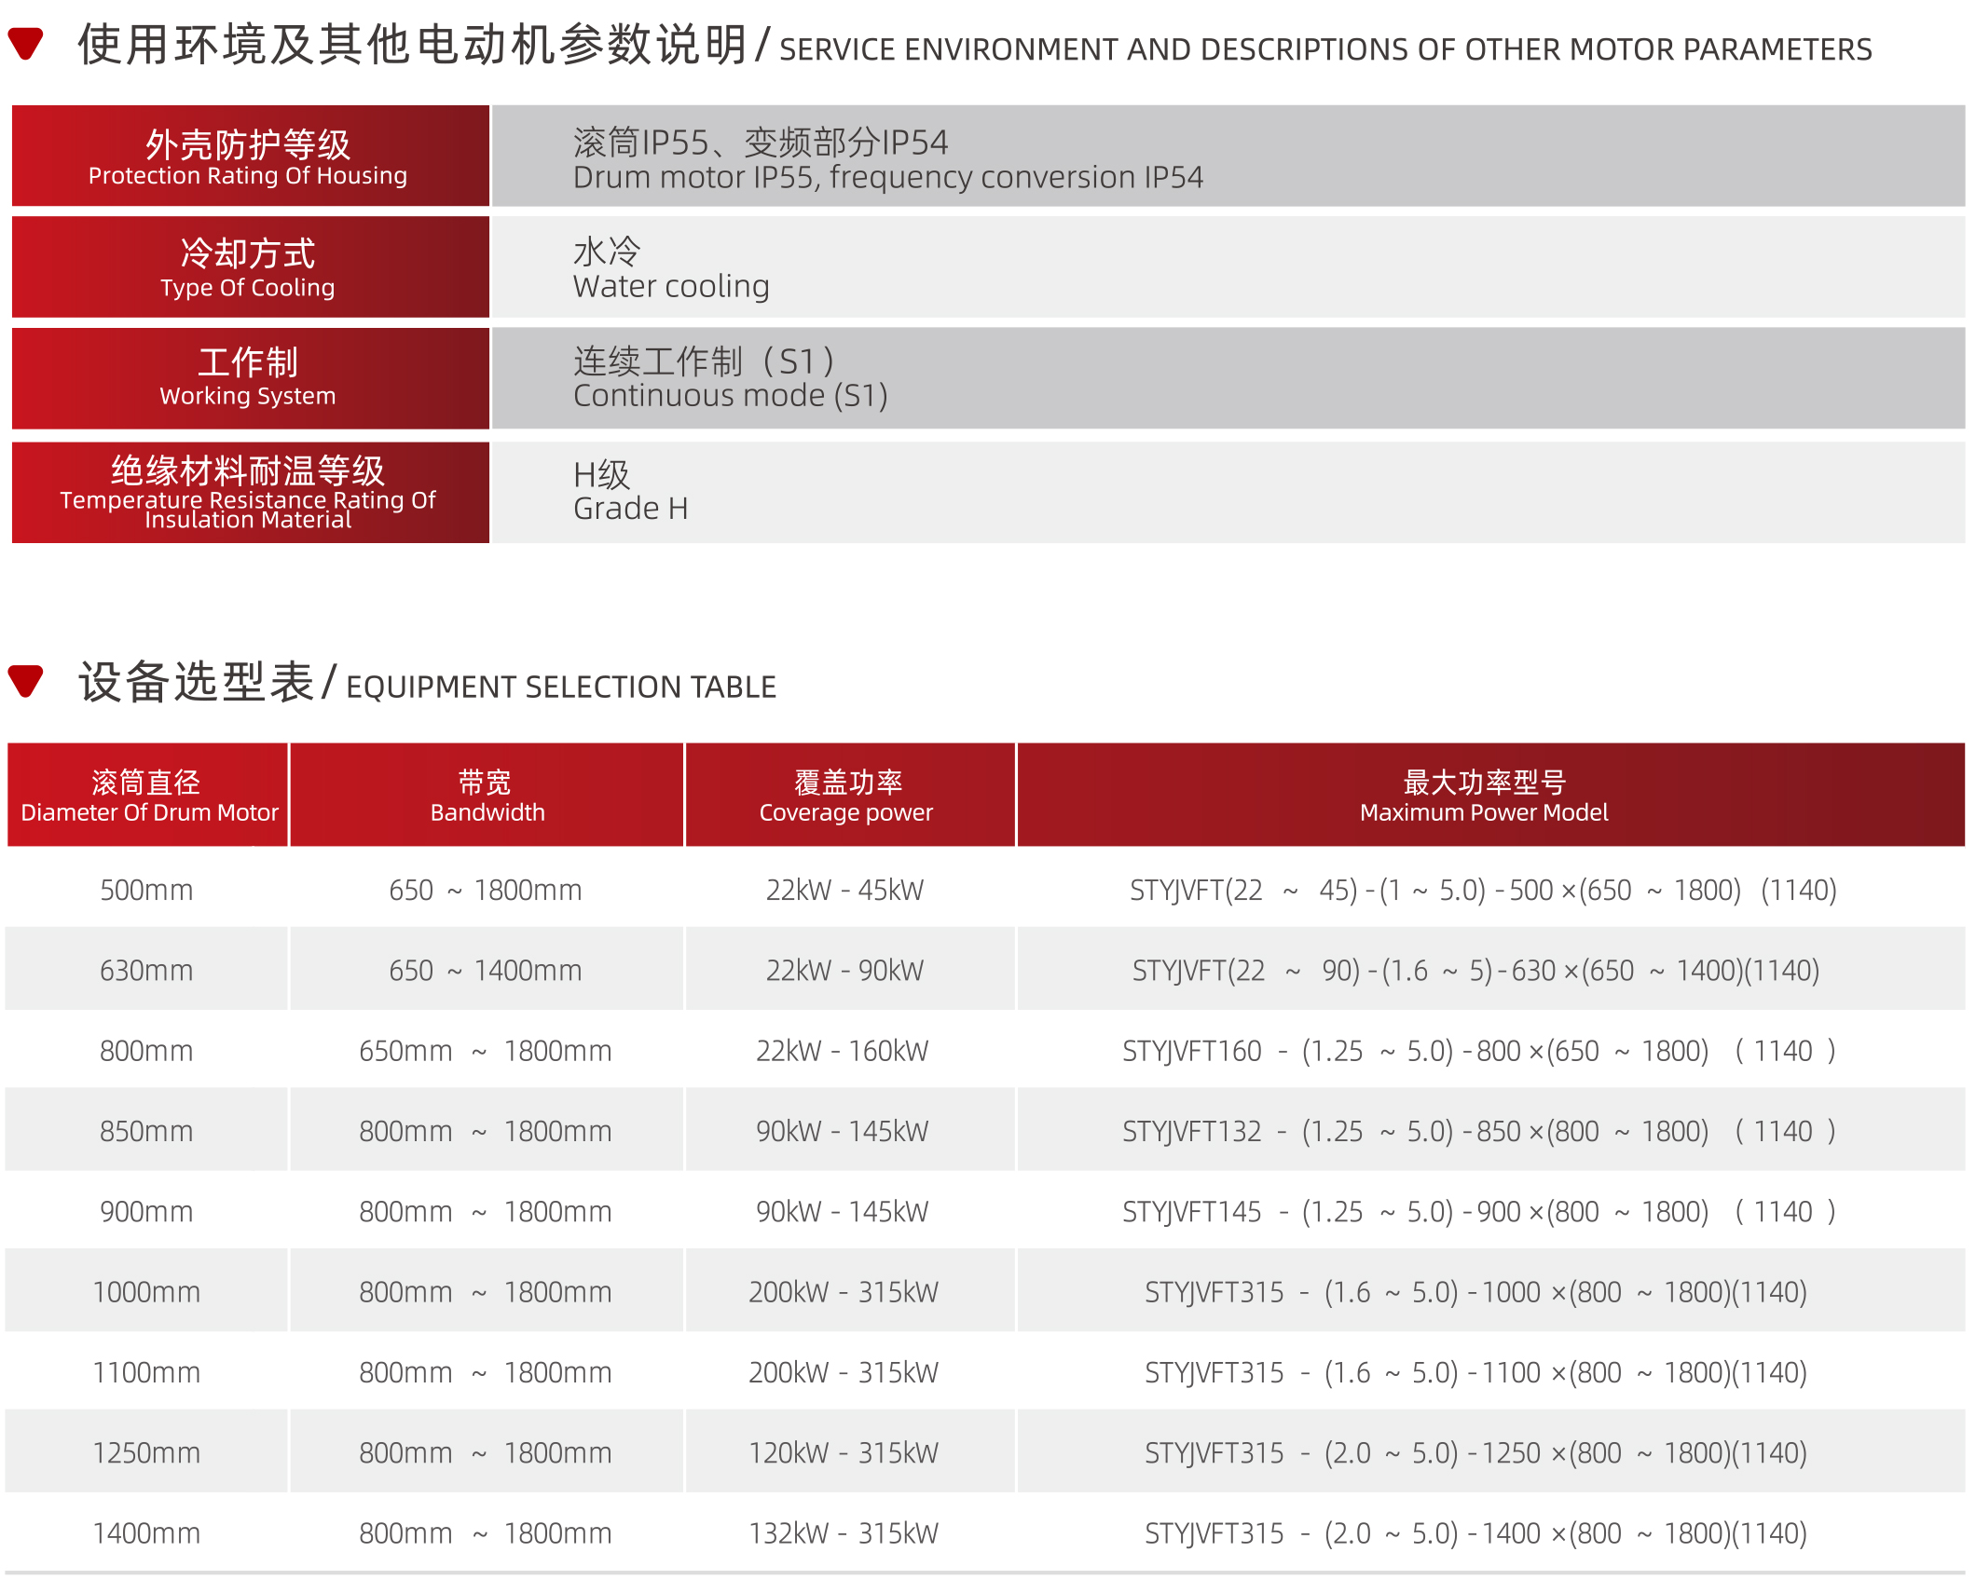Viewport: 1976px width, 1593px height.
Task: Click the Grade H insulation value
Action: (x=630, y=508)
